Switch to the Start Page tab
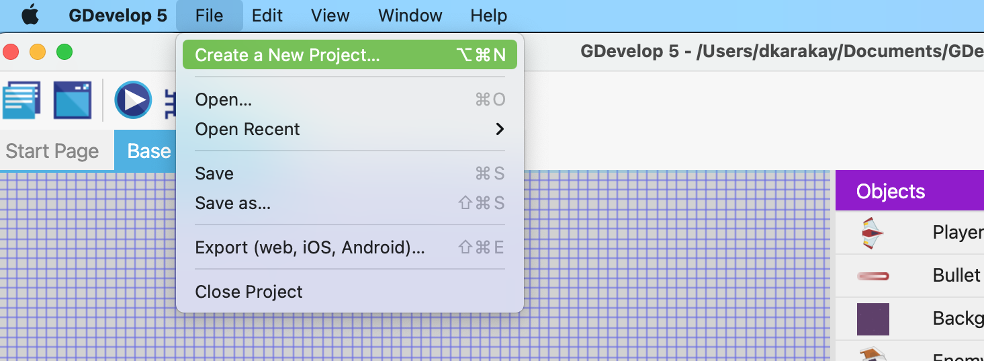Viewport: 984px width, 361px height. [x=52, y=151]
